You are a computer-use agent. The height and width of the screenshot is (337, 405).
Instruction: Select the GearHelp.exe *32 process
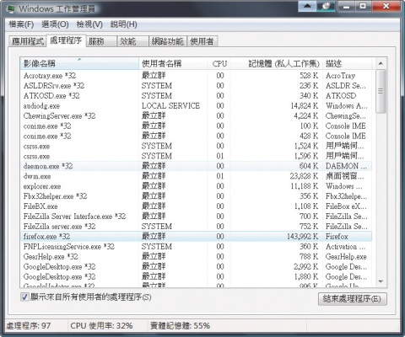[197, 256]
